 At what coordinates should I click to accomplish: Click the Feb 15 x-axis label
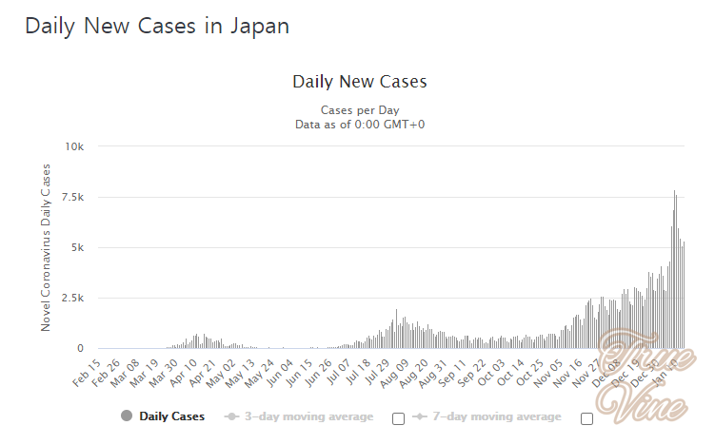click(87, 374)
